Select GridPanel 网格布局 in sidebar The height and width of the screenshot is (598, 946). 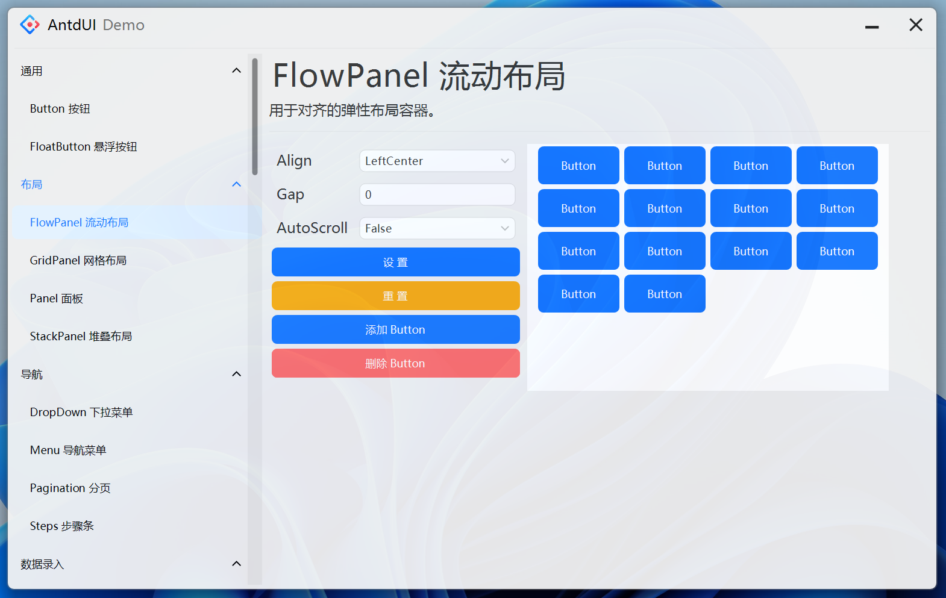click(78, 261)
